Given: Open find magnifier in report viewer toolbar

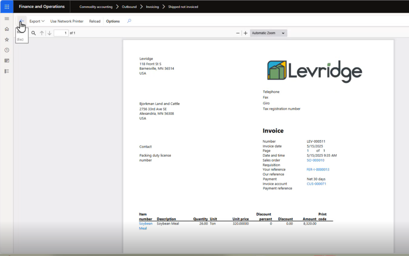Looking at the screenshot, I should coord(34,33).
